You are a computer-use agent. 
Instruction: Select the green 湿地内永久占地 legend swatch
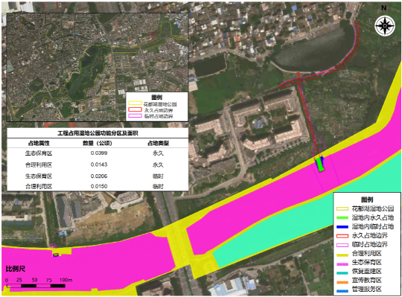point(342,218)
